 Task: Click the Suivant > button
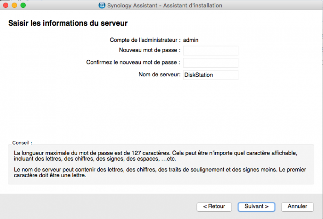pyautogui.click(x=256, y=207)
